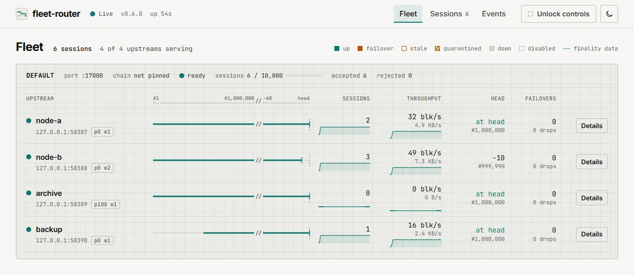This screenshot has height=275, width=634.
Task: Click the 'failover' legend swatch
Action: pyautogui.click(x=360, y=48)
